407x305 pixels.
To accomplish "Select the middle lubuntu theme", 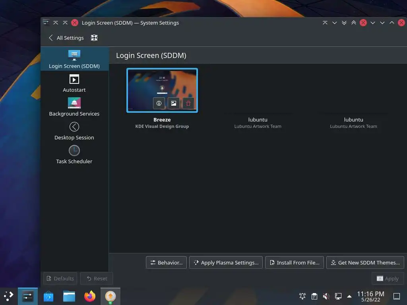I will 258,98.
